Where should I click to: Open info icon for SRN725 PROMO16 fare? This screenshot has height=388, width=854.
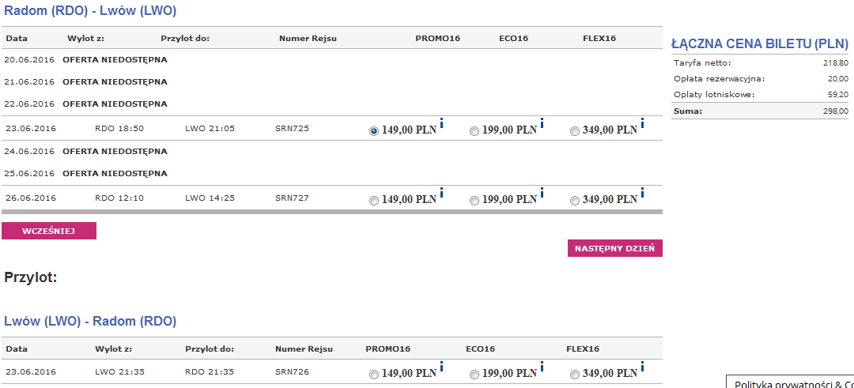click(x=442, y=123)
